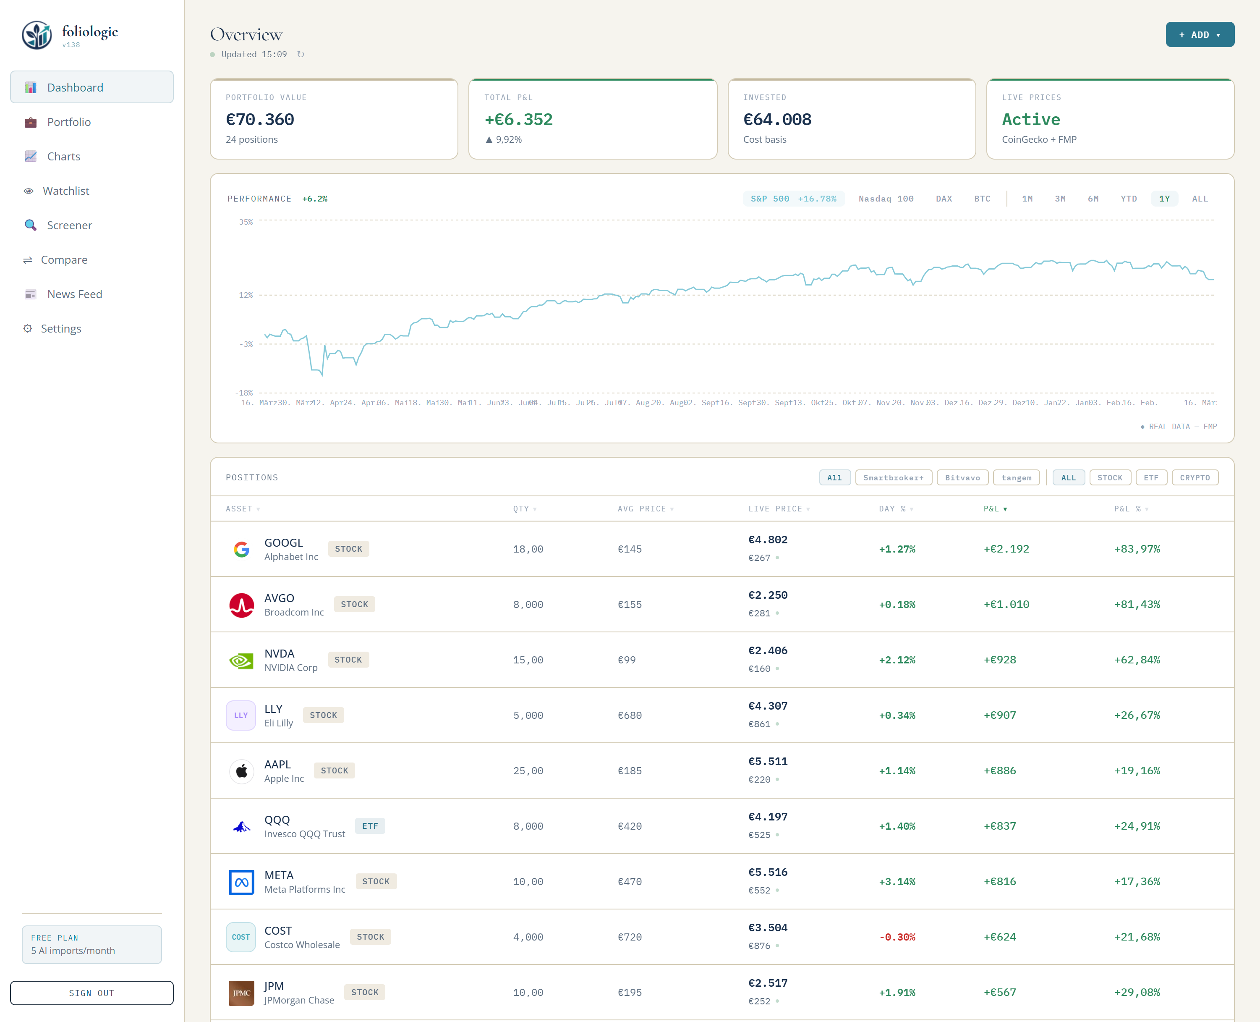Click the refresh icon next to Updated 15:09

click(x=301, y=54)
